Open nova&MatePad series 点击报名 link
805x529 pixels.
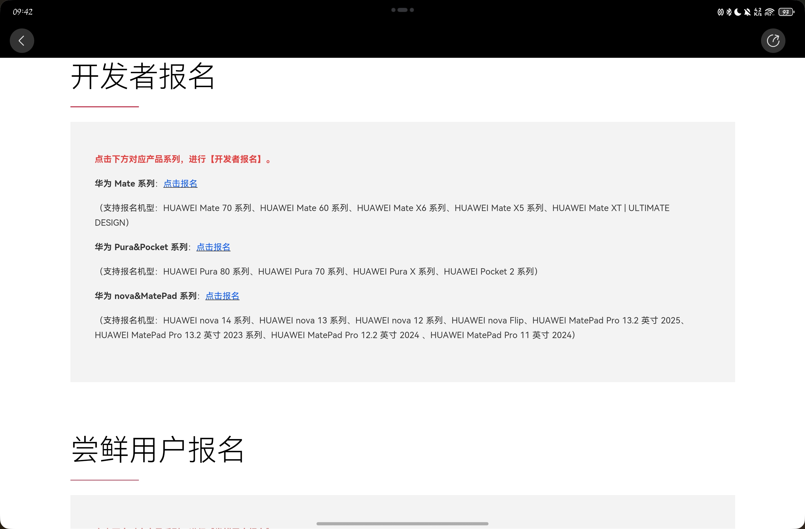(x=222, y=296)
